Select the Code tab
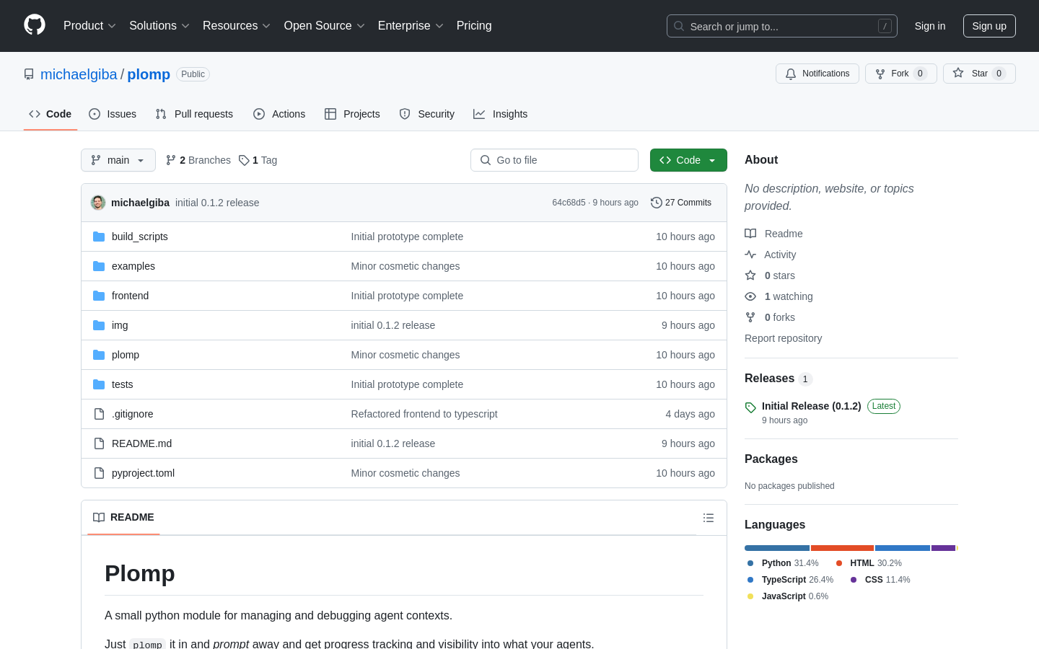1039x649 pixels. pyautogui.click(x=51, y=114)
